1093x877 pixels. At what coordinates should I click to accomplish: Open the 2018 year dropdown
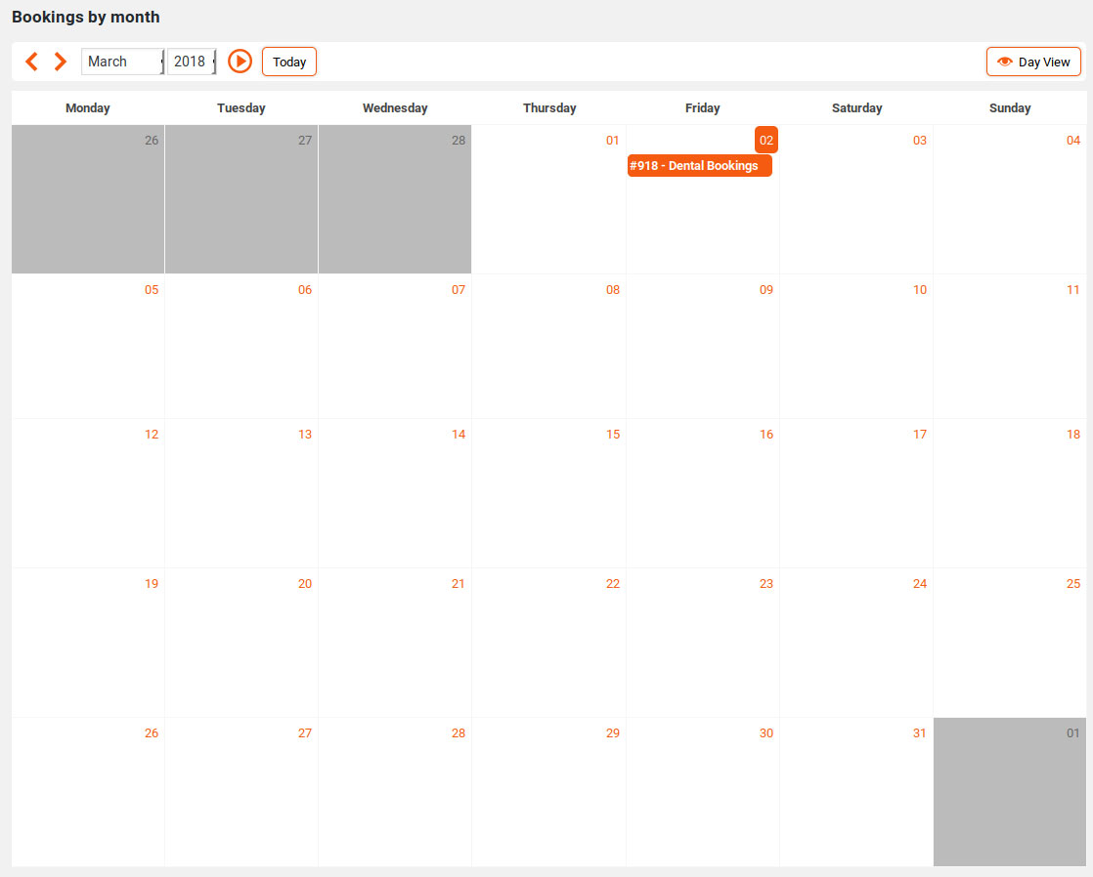tap(192, 62)
